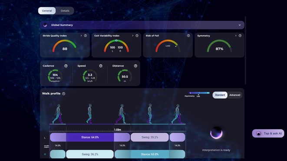The height and width of the screenshot is (161, 287).
Task: Click the Walk profile heading
Action: coord(51,93)
